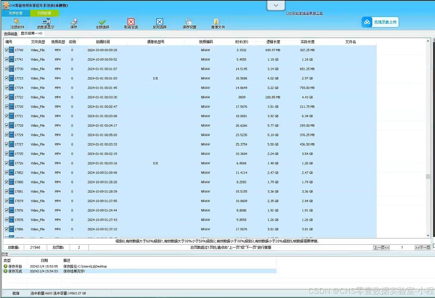Click the 保存结果完毕! log description
Image resolution: width=435 pixels, height=298 pixels.
coord(74,271)
